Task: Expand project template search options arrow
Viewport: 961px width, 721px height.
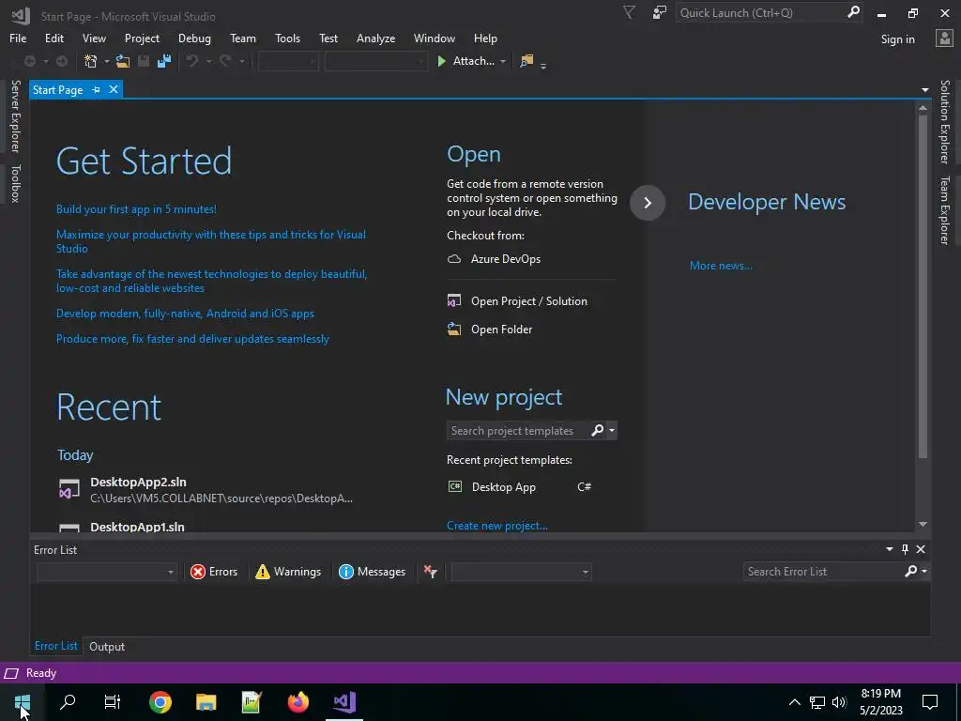Action: click(612, 430)
